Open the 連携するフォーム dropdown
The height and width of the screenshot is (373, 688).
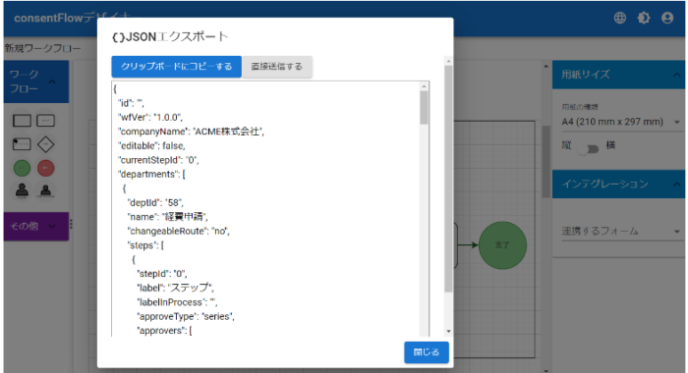621,231
